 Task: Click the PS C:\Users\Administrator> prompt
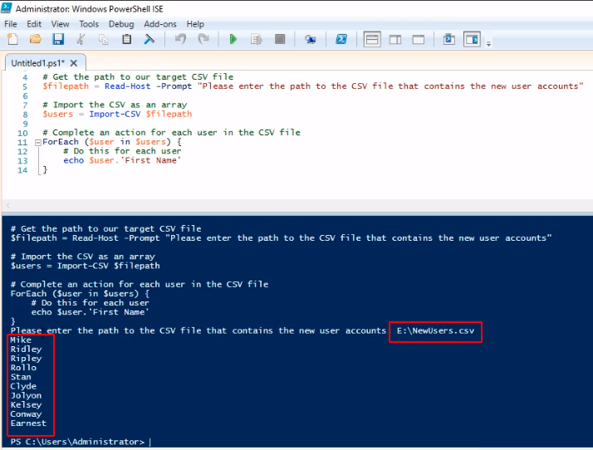coord(77,442)
